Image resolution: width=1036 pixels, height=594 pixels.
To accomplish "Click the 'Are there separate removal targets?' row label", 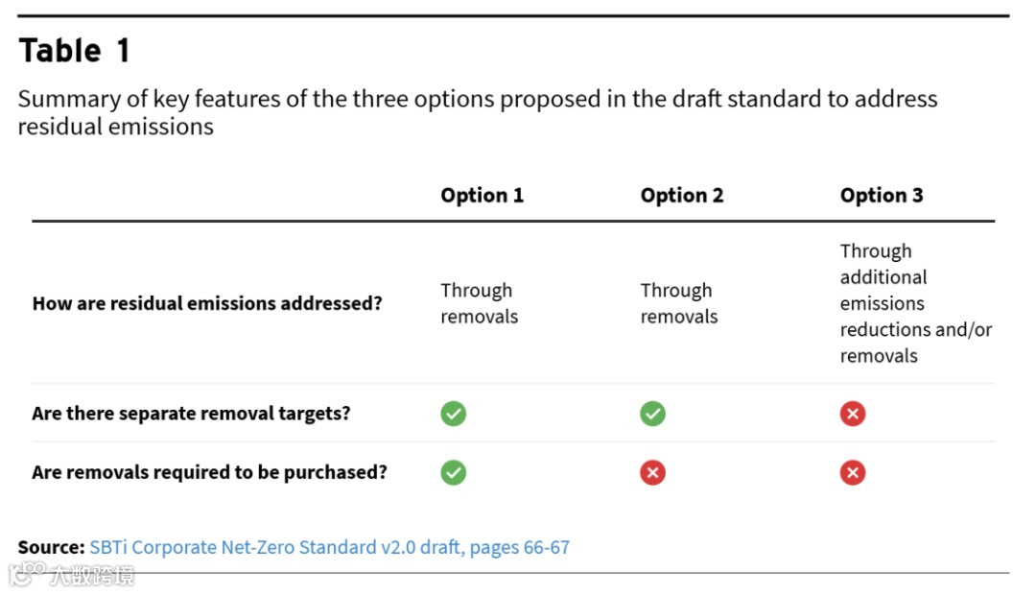I will point(191,414).
